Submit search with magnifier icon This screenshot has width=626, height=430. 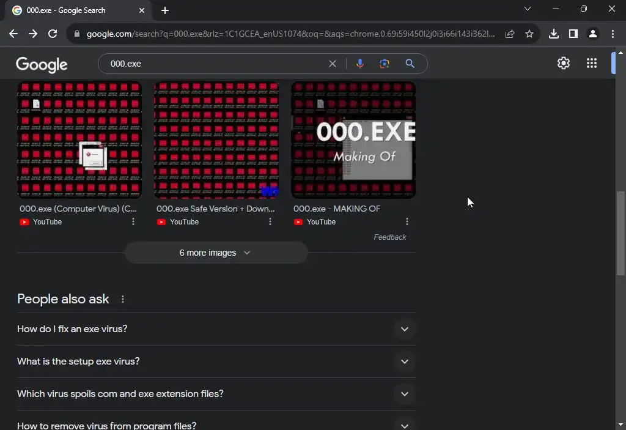410,64
